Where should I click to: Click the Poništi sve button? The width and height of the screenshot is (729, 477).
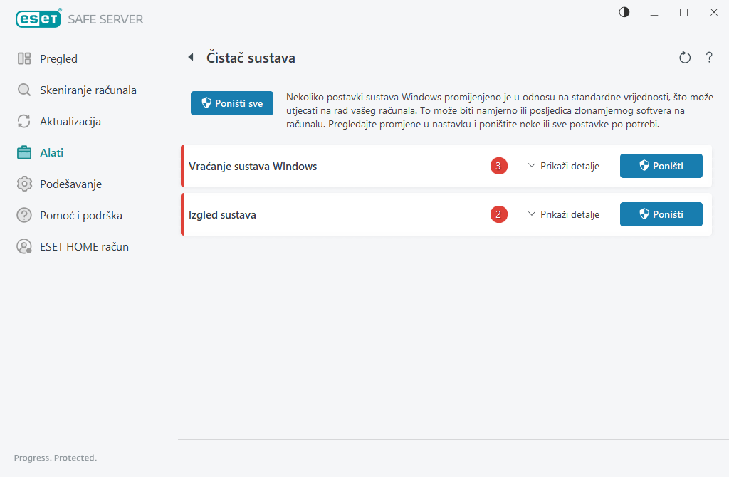tap(232, 103)
